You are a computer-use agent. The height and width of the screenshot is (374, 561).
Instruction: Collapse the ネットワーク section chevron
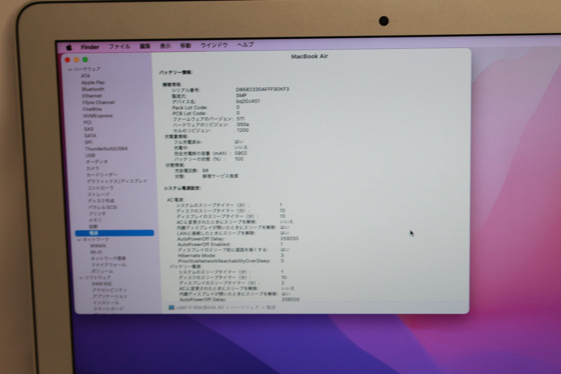79,239
